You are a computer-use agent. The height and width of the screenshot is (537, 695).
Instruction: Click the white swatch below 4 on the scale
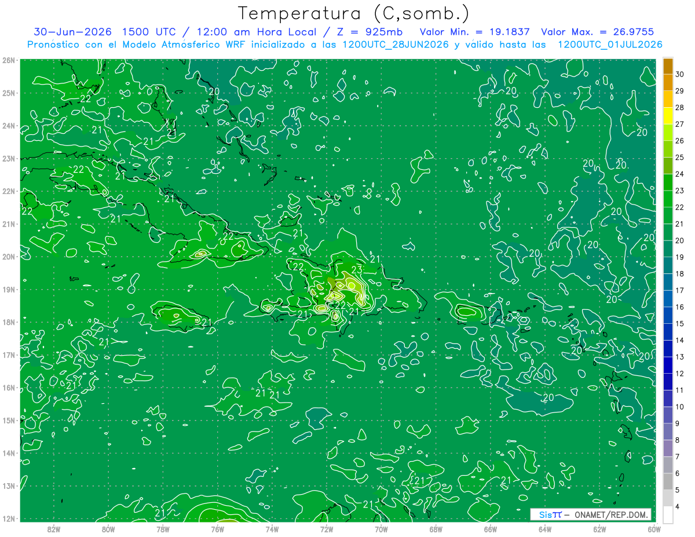[668, 514]
